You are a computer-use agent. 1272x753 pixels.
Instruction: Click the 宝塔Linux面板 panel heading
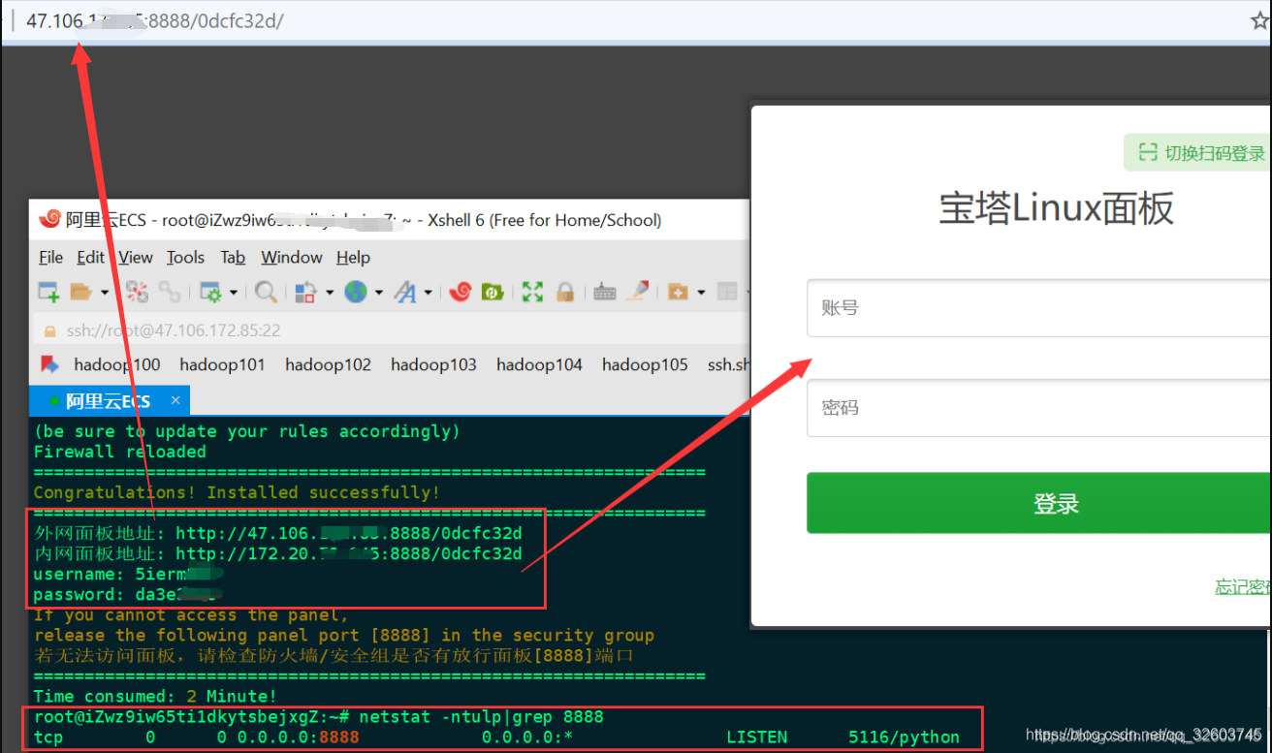coord(1056,208)
